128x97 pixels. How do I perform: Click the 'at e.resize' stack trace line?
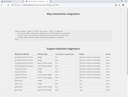pos(44,33)
